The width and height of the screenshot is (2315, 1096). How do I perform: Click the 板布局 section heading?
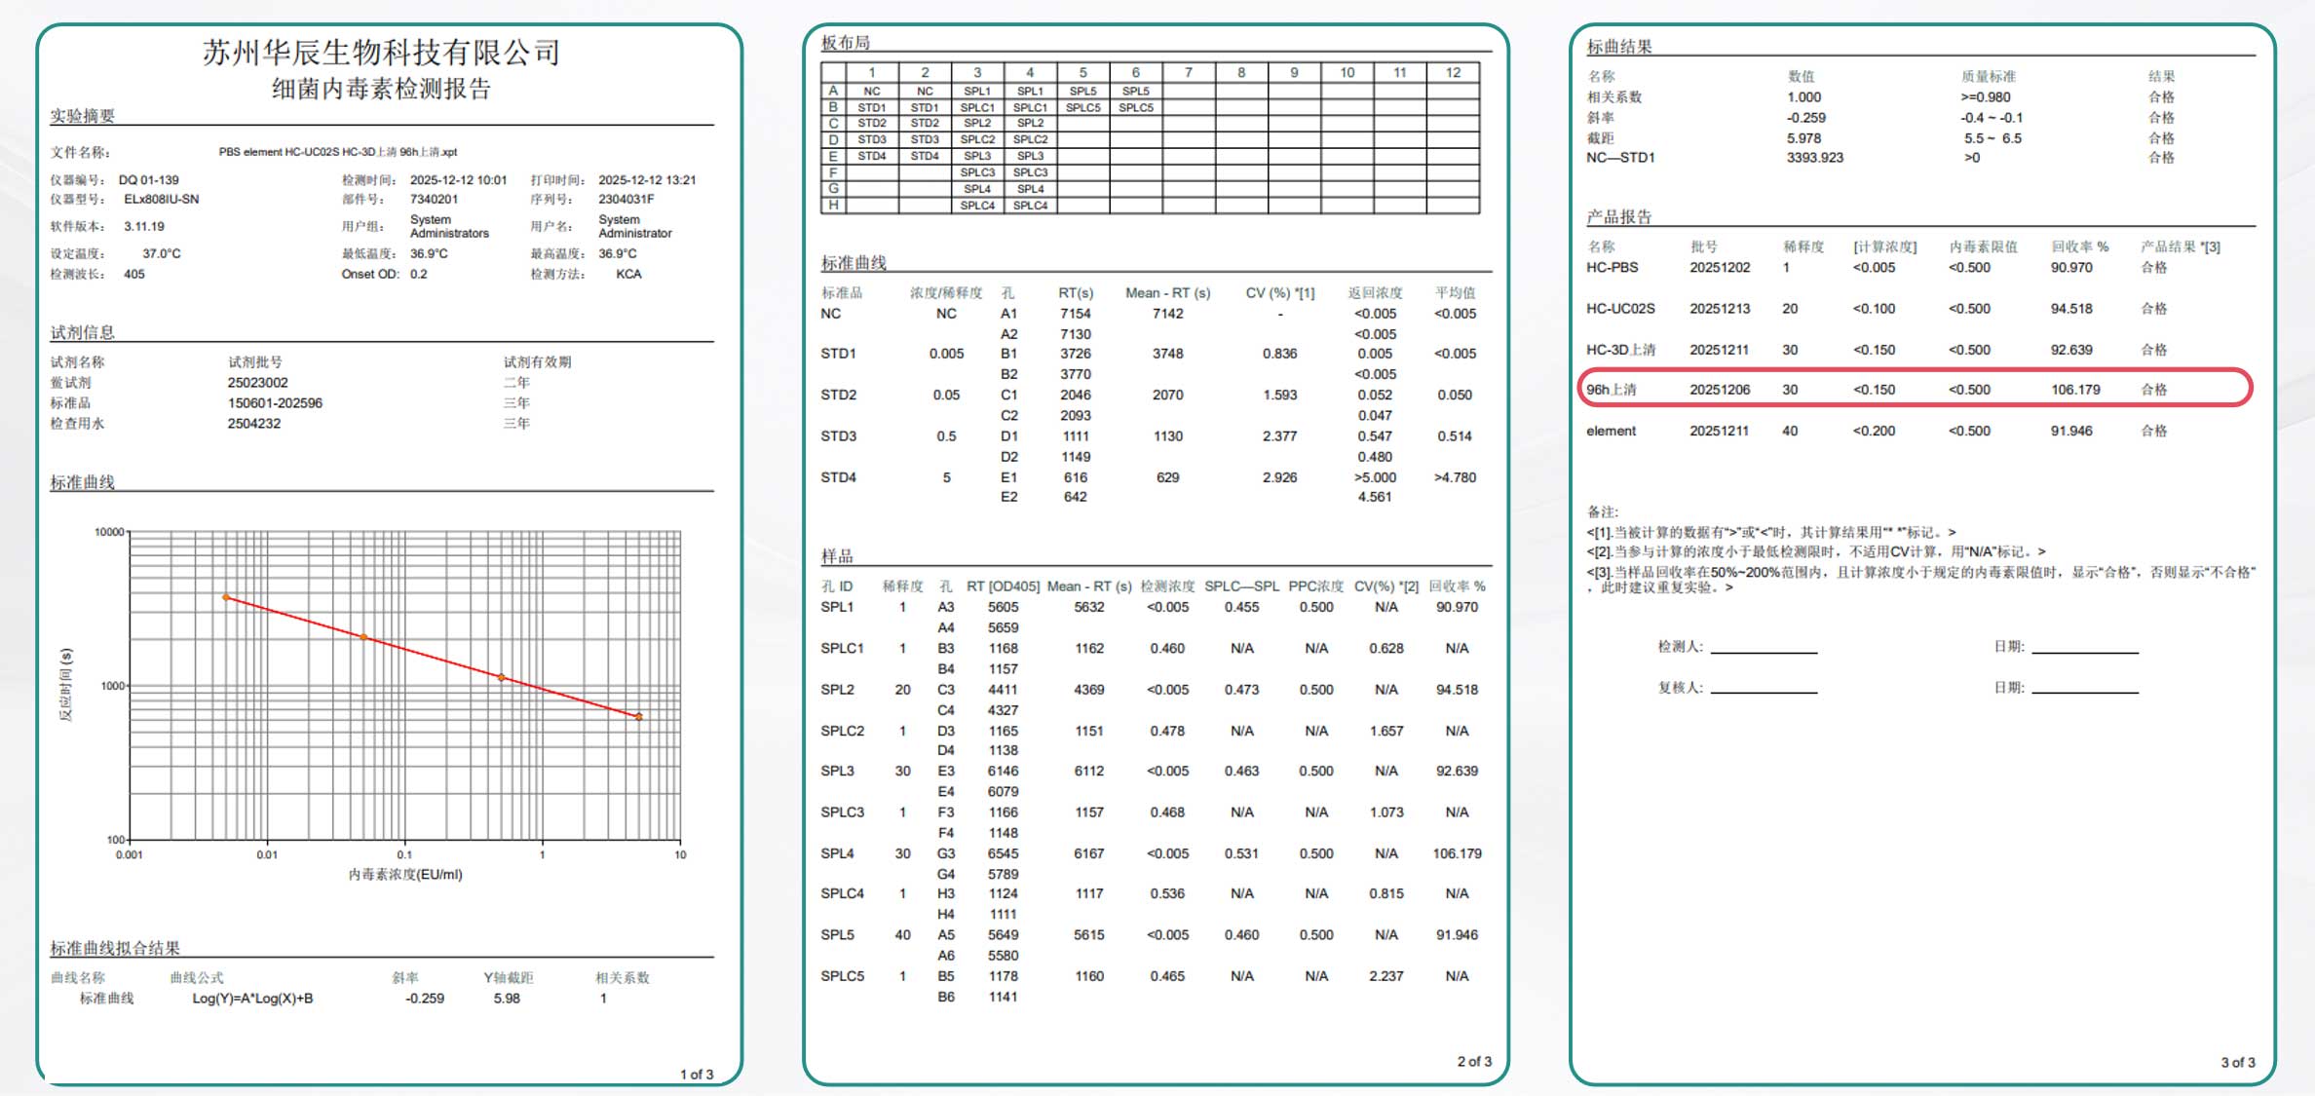pos(845,43)
